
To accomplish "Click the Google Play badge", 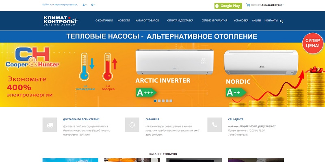I will click(228, 6).
